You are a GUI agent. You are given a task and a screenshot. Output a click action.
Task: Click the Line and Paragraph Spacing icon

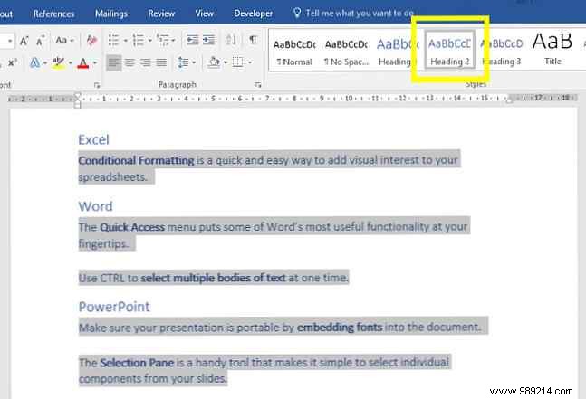[183, 62]
